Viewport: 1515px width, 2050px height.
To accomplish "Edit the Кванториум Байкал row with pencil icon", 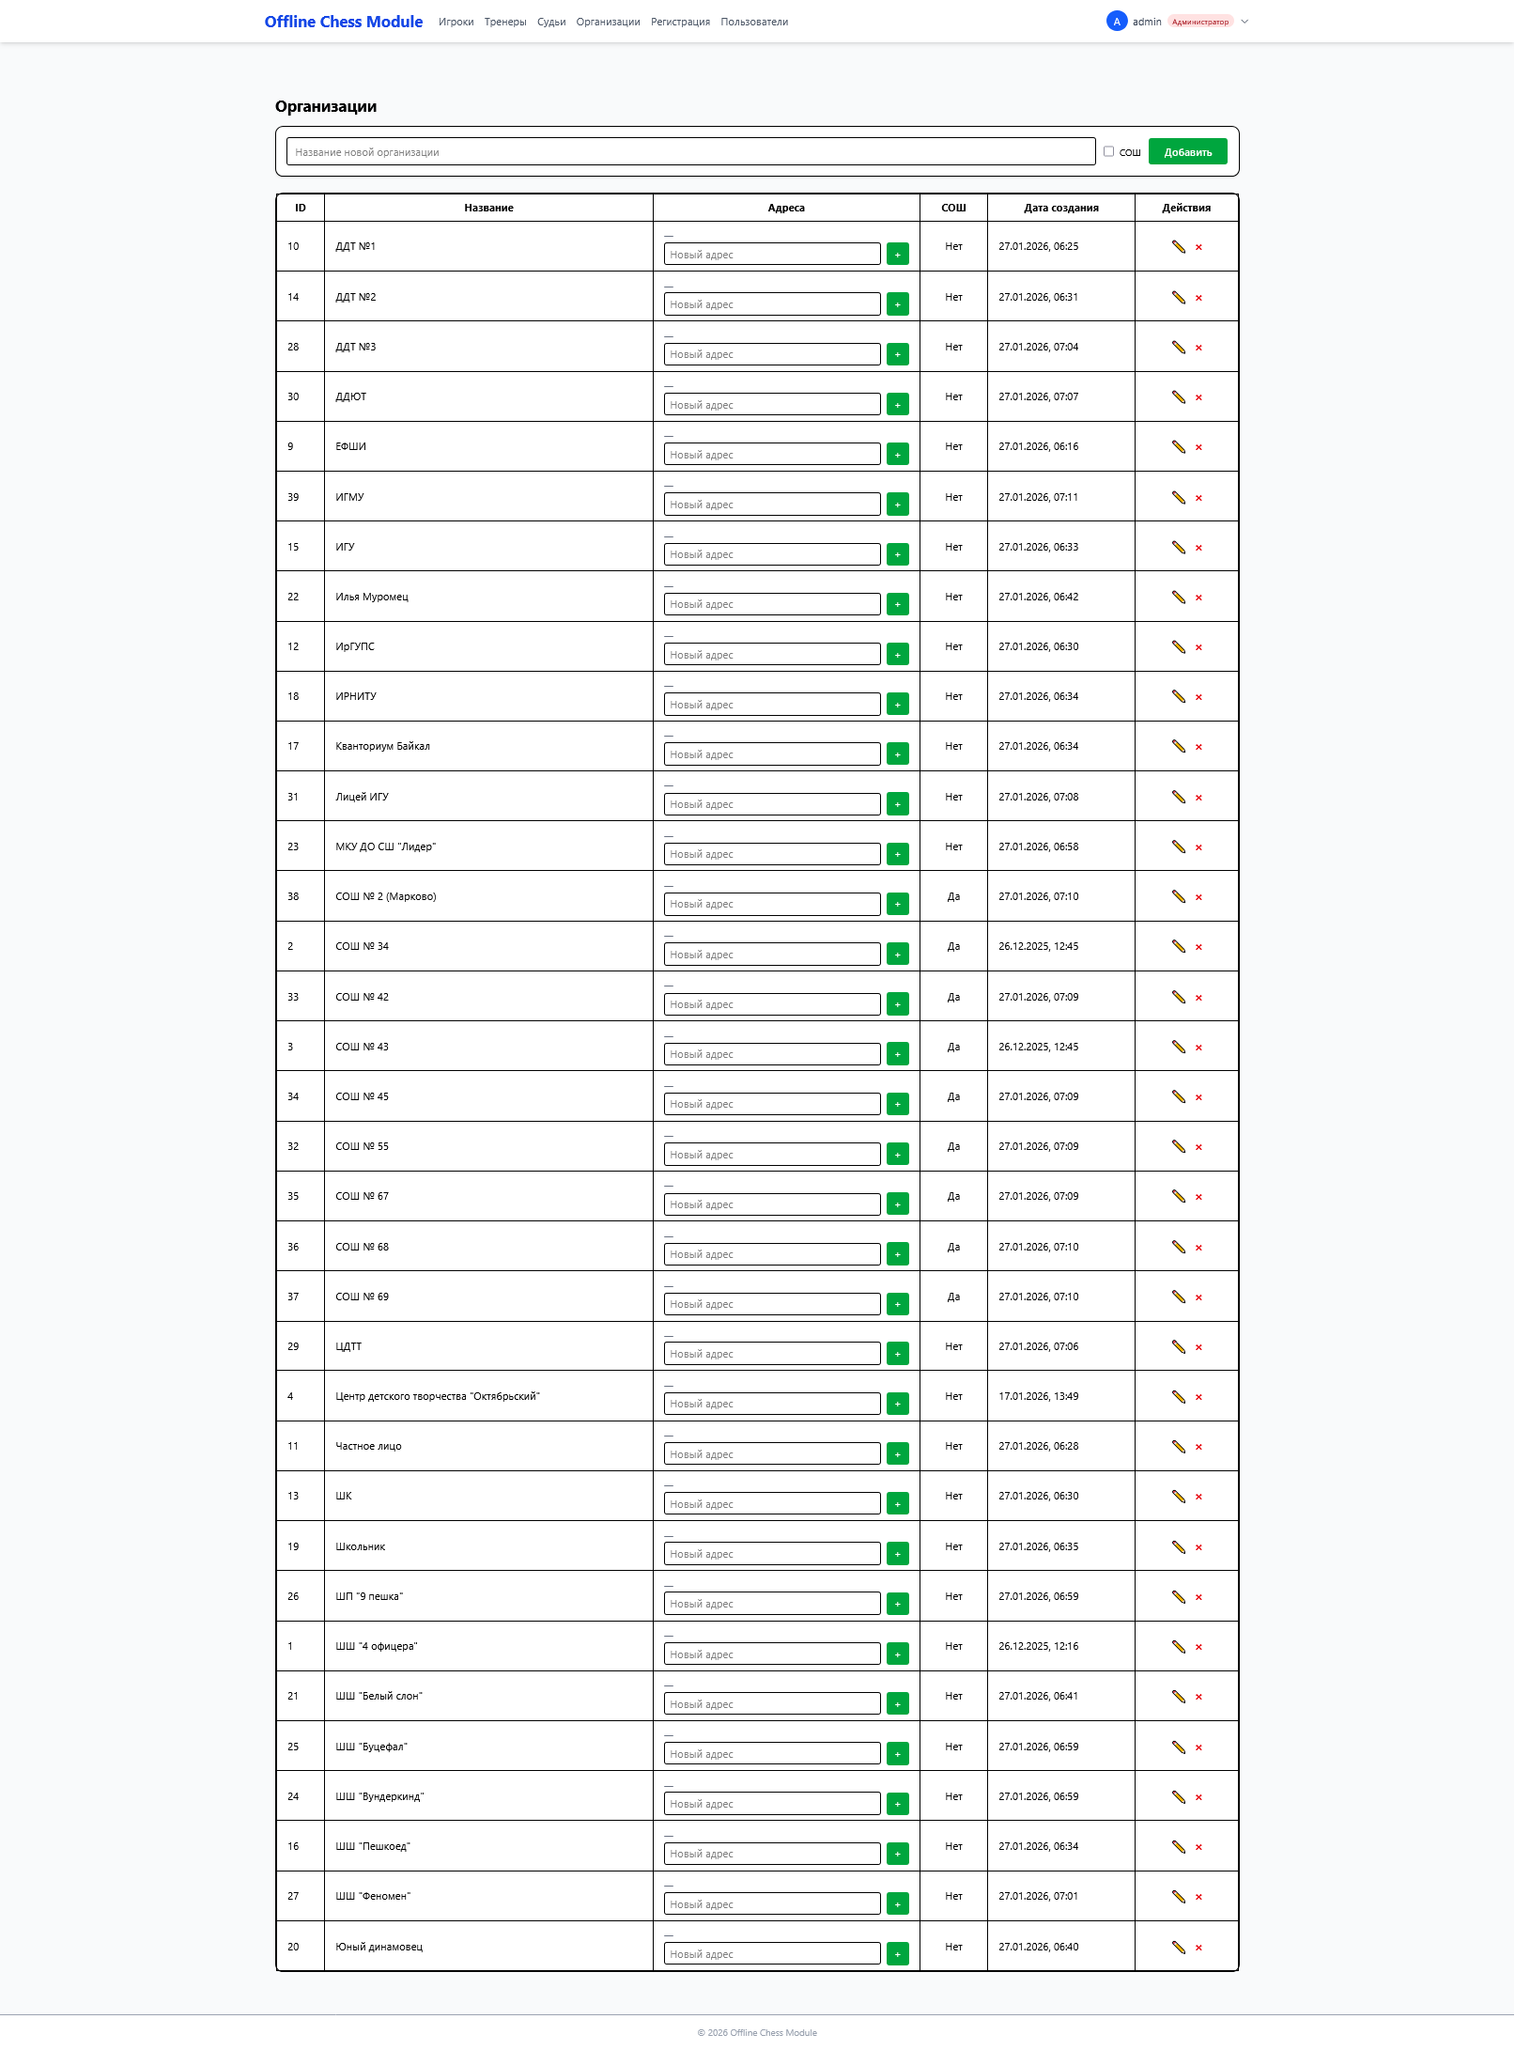I will tap(1178, 747).
